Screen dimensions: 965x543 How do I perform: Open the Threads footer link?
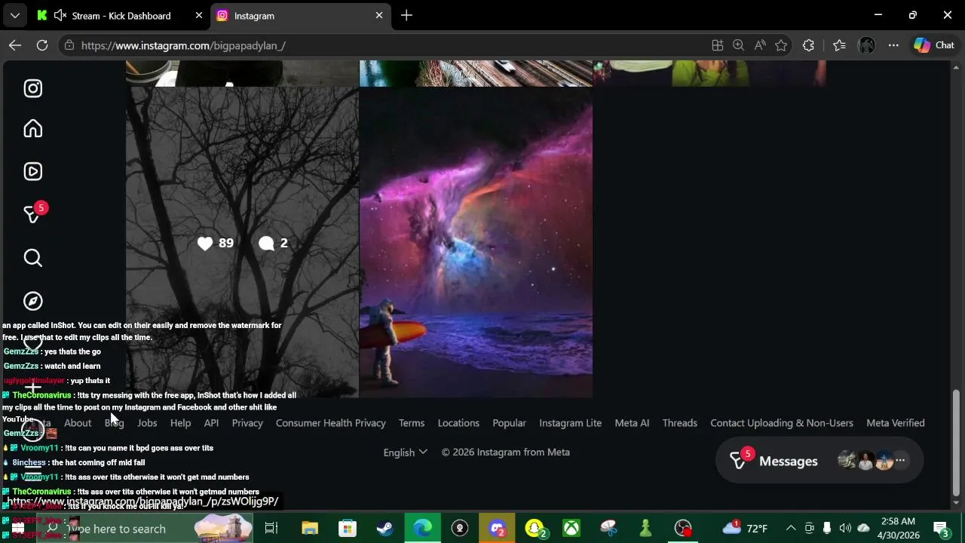pos(679,423)
